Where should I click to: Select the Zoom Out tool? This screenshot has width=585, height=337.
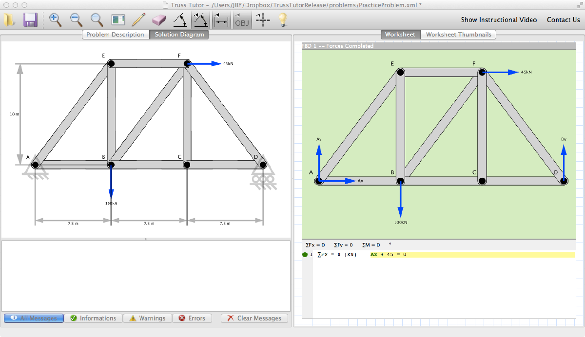point(76,20)
